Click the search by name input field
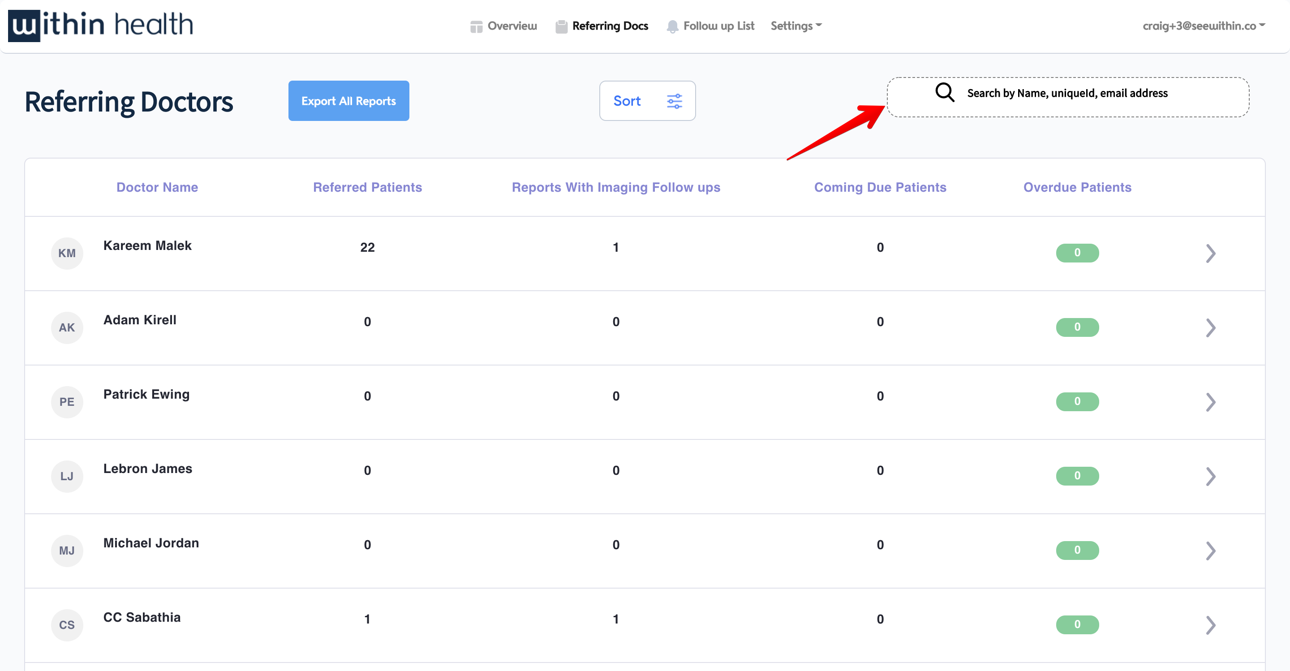Screen dimensions: 1290x671 (1068, 97)
